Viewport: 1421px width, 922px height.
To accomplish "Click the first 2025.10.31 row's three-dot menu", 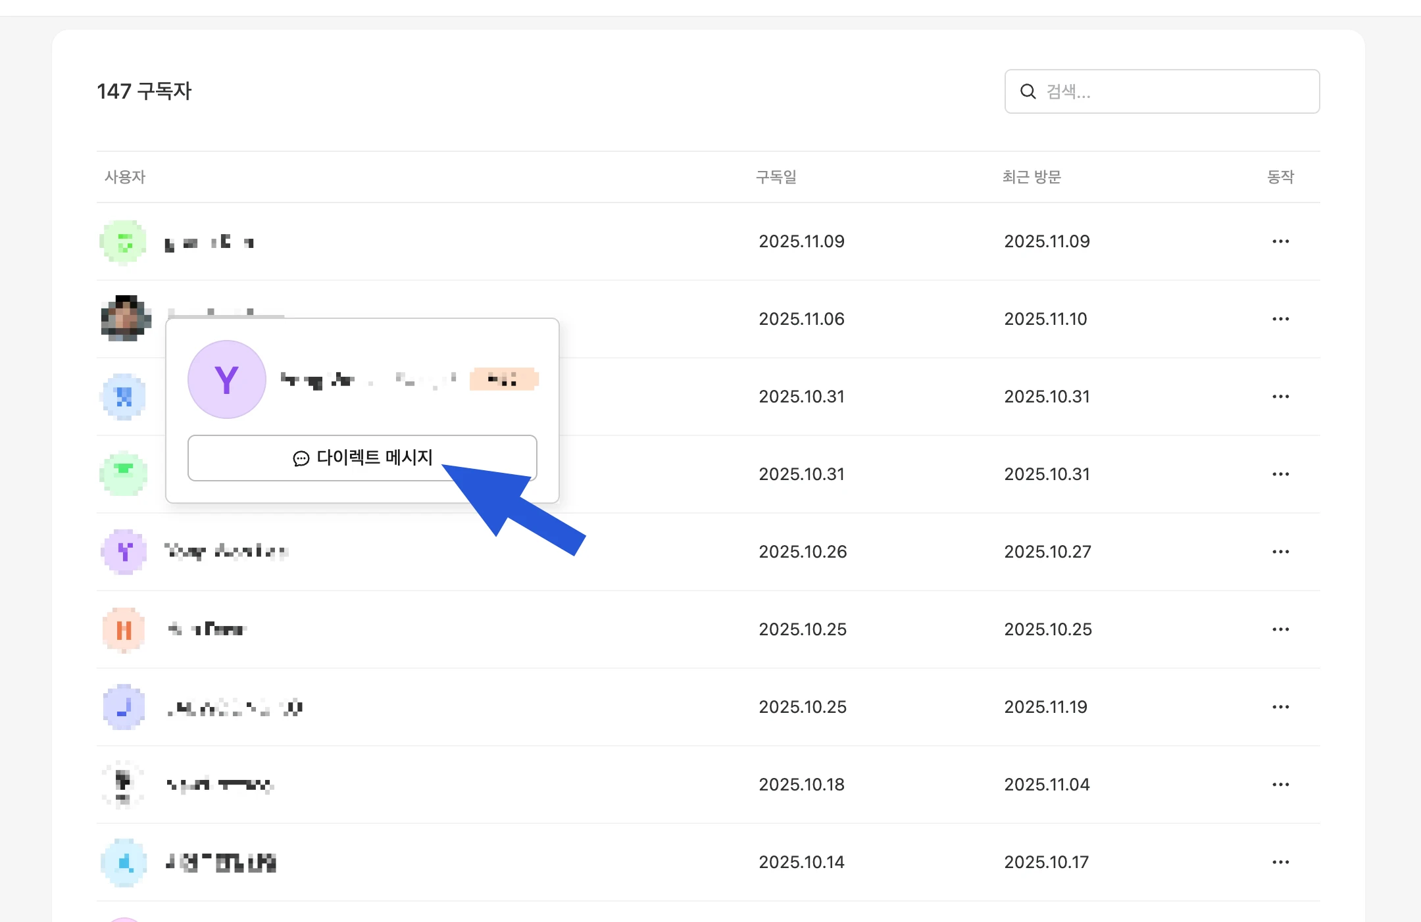I will tap(1280, 397).
